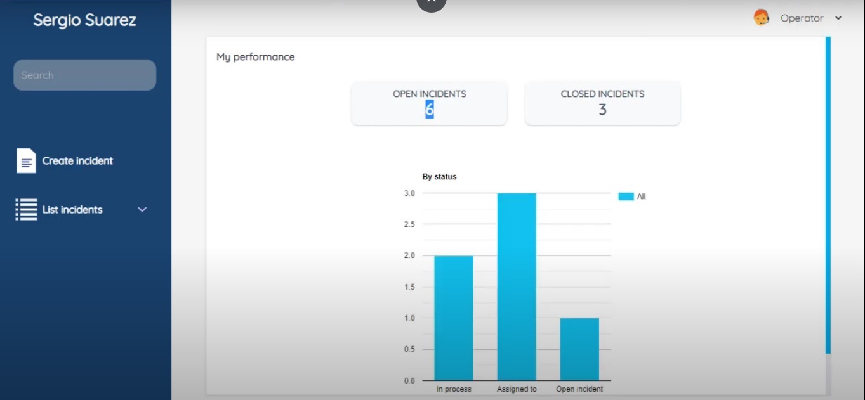The height and width of the screenshot is (400, 865).
Task: Click the blue vertical scrollbar
Action: point(828,190)
